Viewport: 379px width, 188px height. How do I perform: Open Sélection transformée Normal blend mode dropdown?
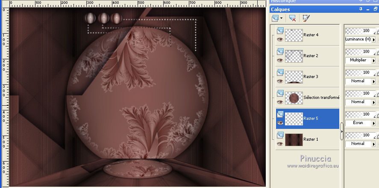point(374,102)
